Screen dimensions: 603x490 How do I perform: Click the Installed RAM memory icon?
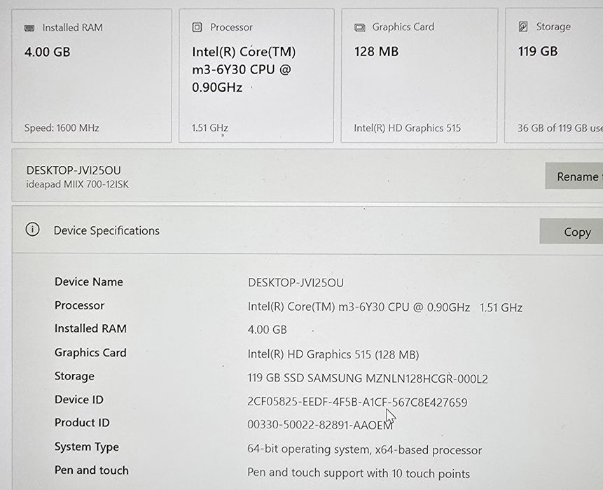tap(29, 28)
